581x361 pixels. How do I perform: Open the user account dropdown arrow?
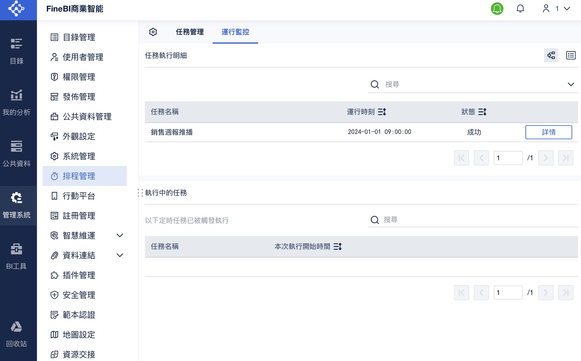(567, 9)
